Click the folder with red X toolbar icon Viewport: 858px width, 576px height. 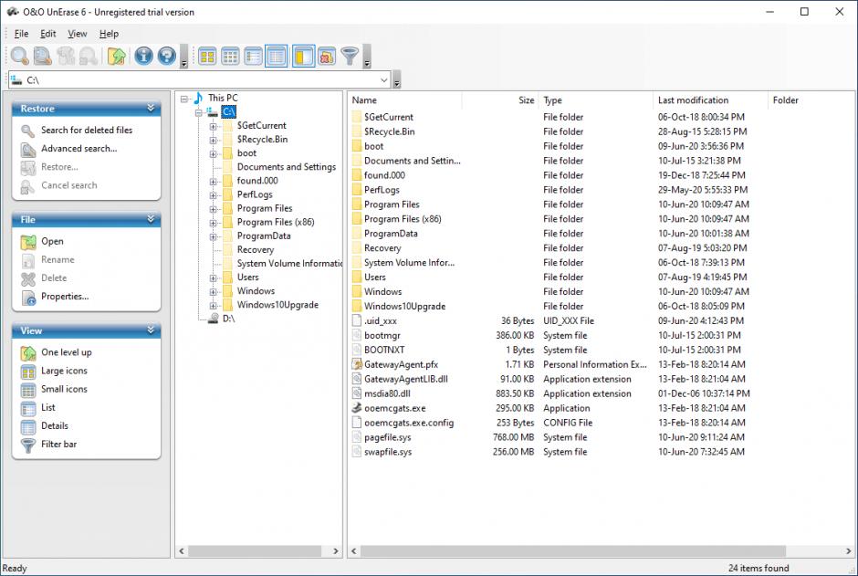pyautogui.click(x=327, y=56)
